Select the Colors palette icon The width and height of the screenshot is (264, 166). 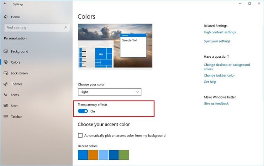[6, 62]
